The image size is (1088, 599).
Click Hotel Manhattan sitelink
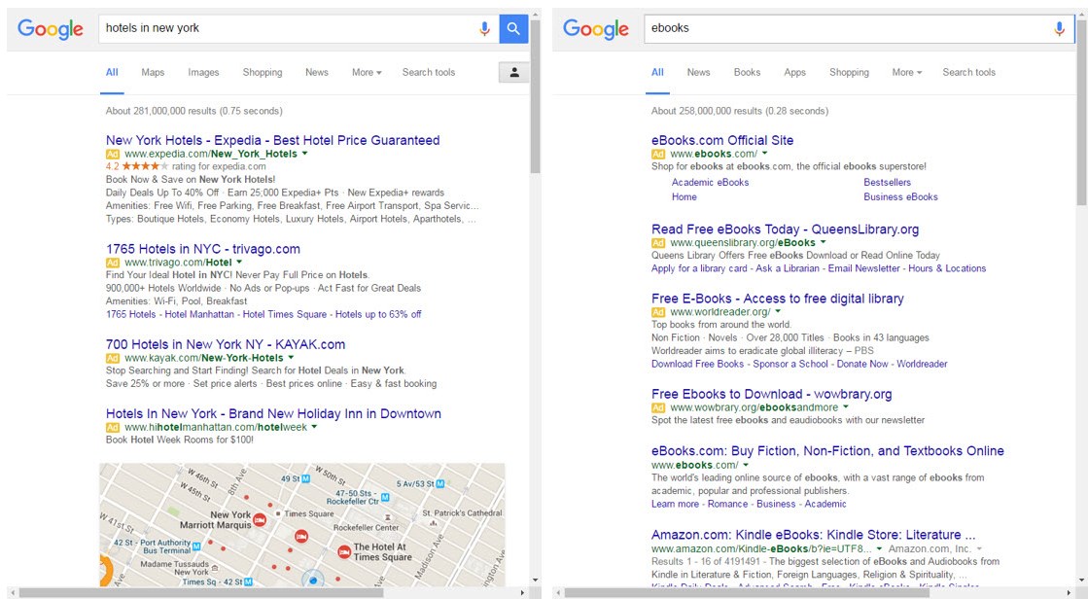click(x=199, y=314)
